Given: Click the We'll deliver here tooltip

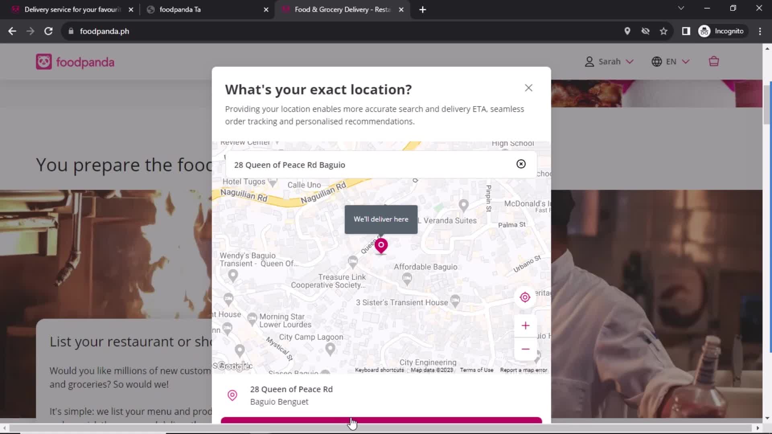Looking at the screenshot, I should [381, 219].
